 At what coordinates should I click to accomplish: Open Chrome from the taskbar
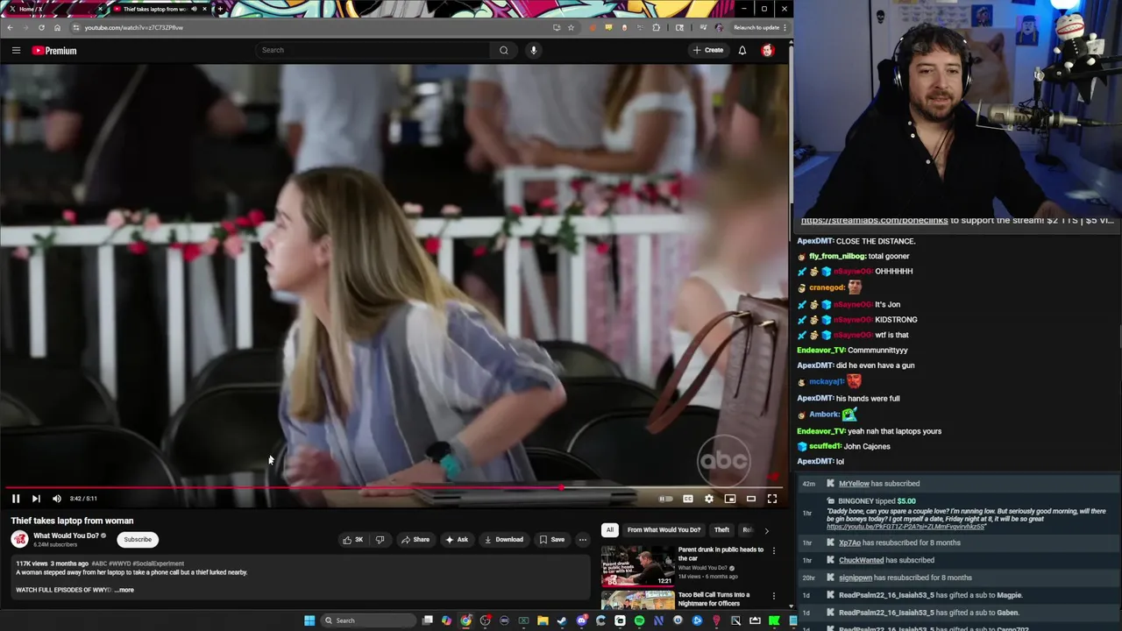[x=465, y=620]
